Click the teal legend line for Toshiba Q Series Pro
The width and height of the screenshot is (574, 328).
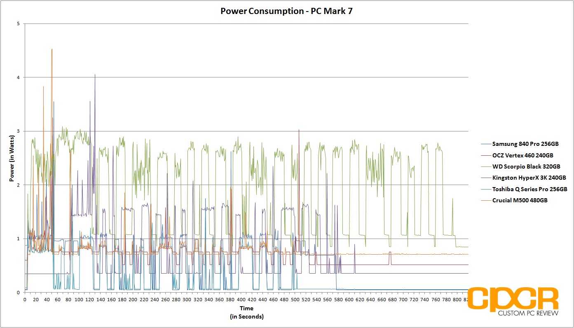[x=485, y=189]
